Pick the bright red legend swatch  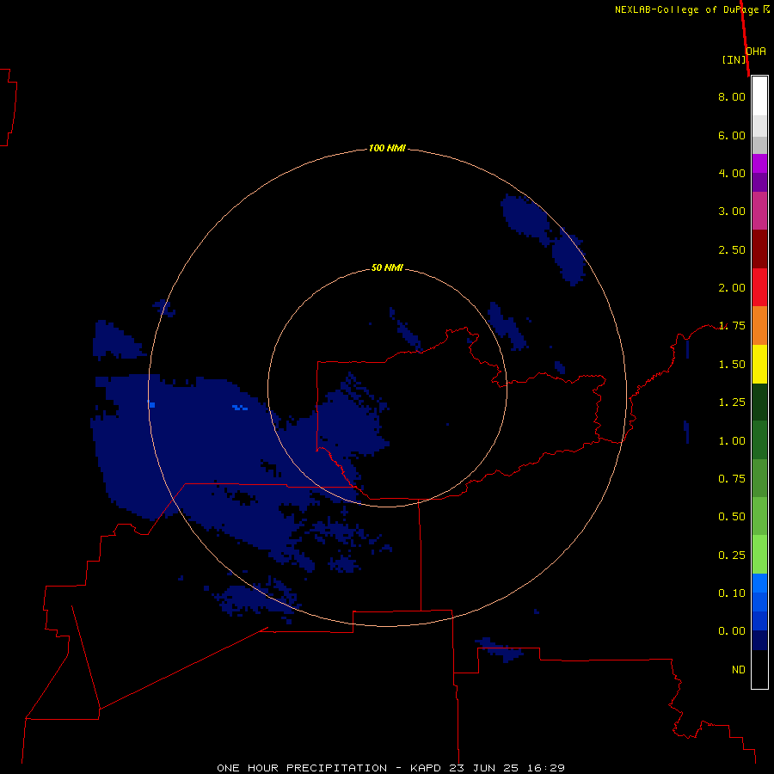point(759,287)
